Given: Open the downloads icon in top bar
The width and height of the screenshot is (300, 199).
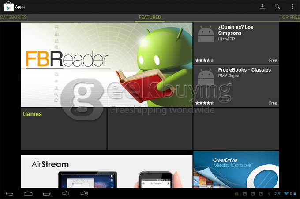Looking at the screenshot, I should point(262,7).
